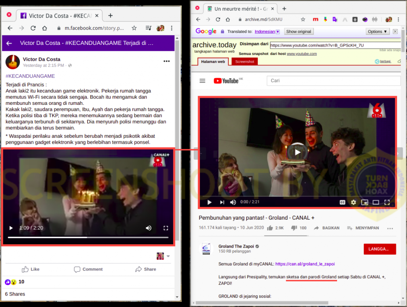Play the YouTube video from control bar
Screen dimensions: 407x307
click(x=209, y=202)
